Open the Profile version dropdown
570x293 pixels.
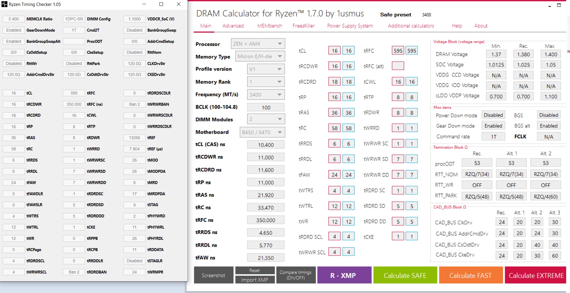click(266, 69)
